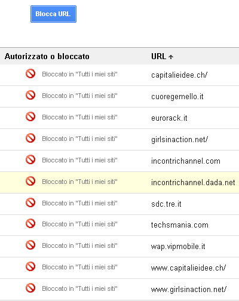Toggle blocked icon for capitalieidee.ch/
239x301 pixels.
(30, 73)
